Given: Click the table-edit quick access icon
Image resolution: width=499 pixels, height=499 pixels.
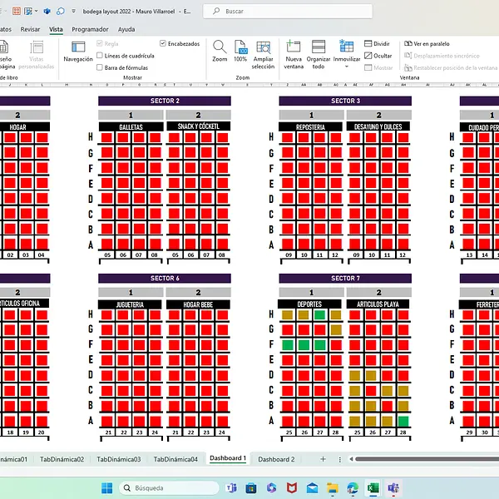Looking at the screenshot, I should click(28, 11).
